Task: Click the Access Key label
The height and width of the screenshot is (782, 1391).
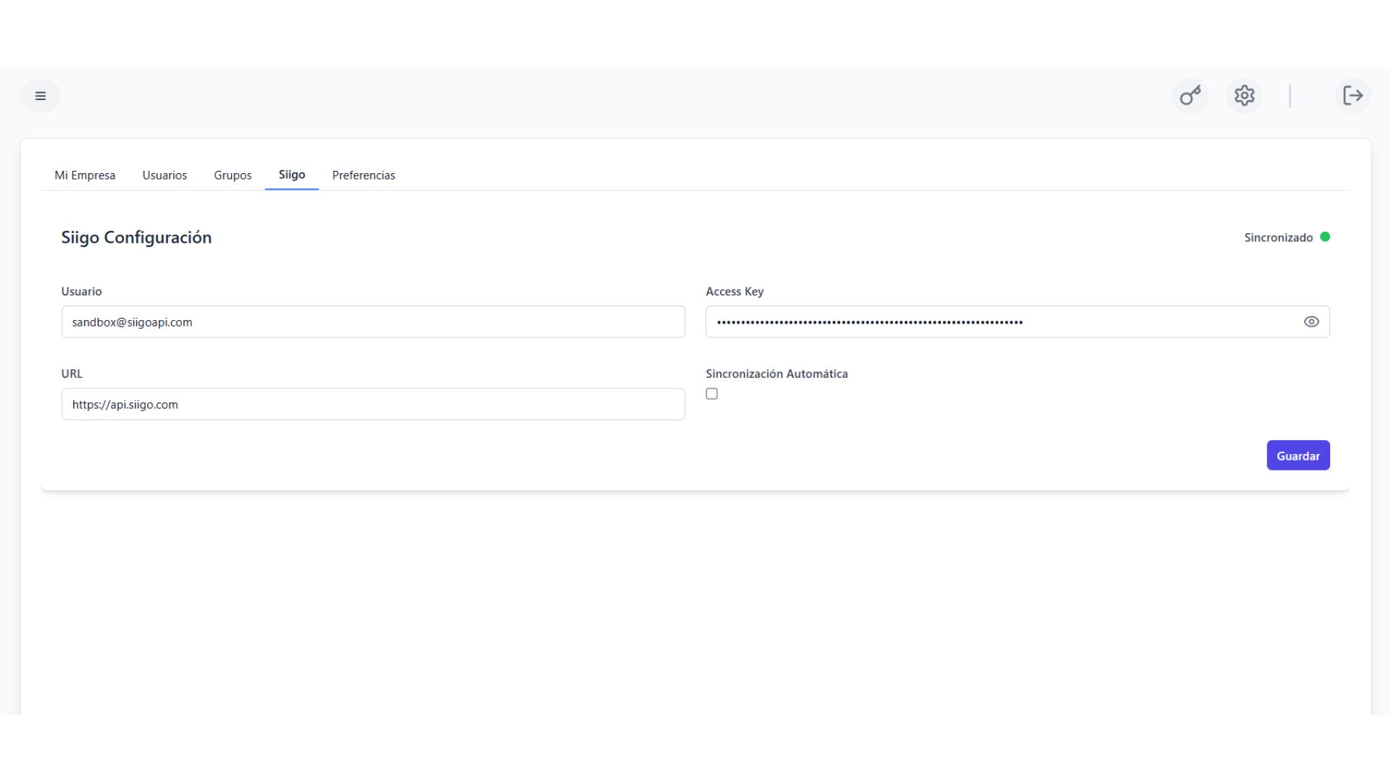Action: [735, 291]
